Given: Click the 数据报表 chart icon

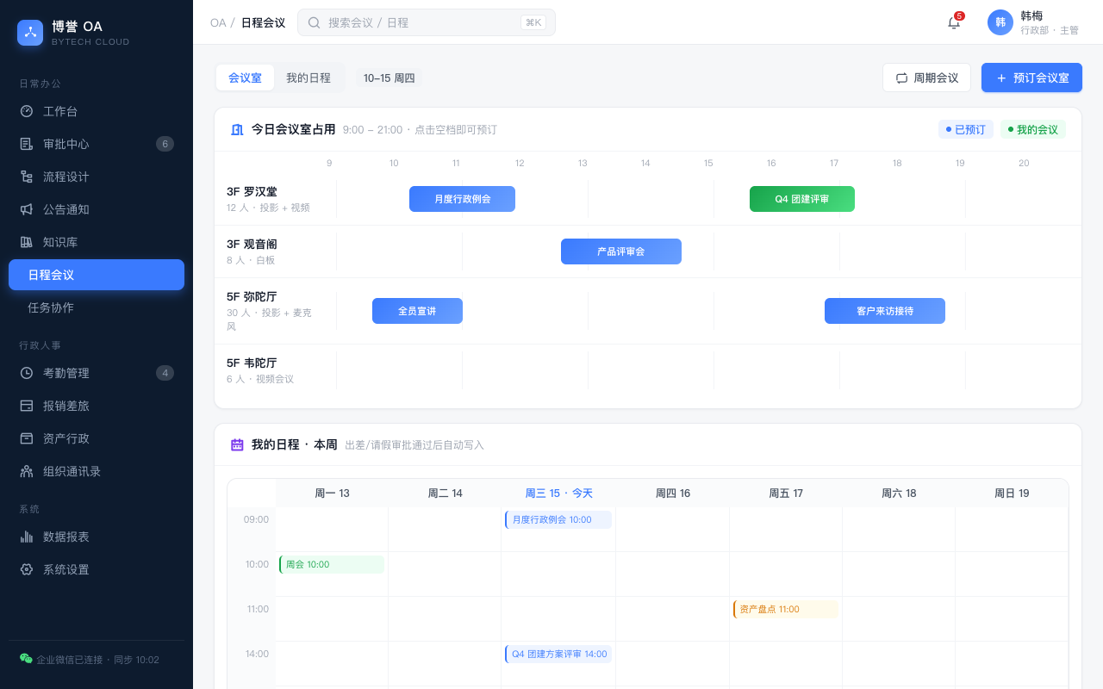Looking at the screenshot, I should point(27,537).
